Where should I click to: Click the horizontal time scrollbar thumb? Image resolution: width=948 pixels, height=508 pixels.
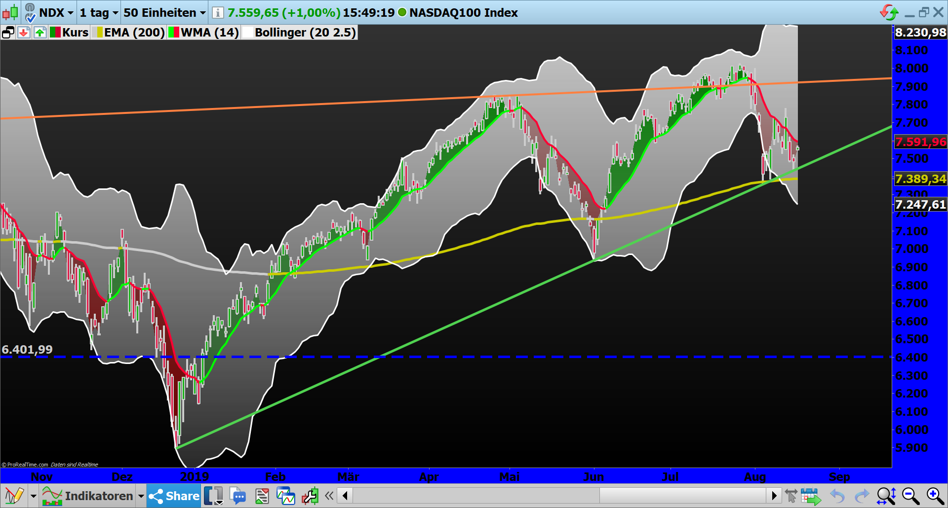click(683, 495)
